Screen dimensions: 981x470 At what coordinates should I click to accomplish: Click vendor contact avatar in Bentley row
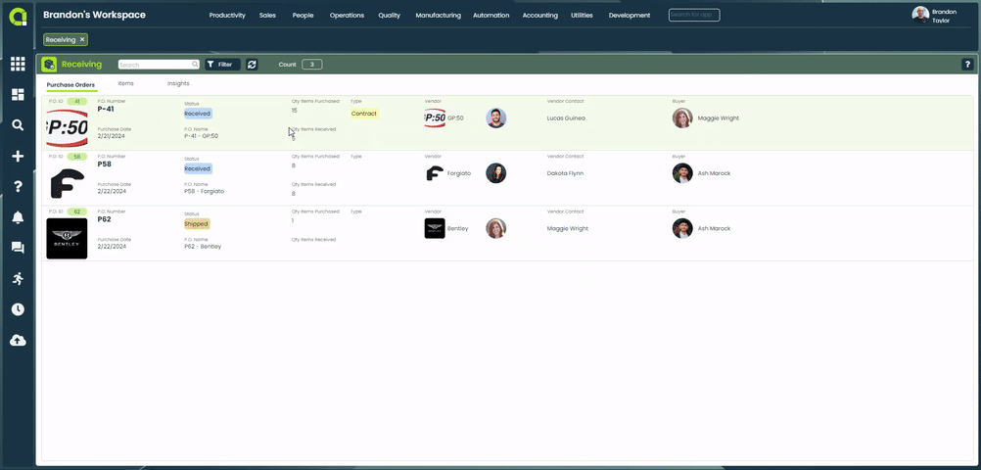point(496,228)
